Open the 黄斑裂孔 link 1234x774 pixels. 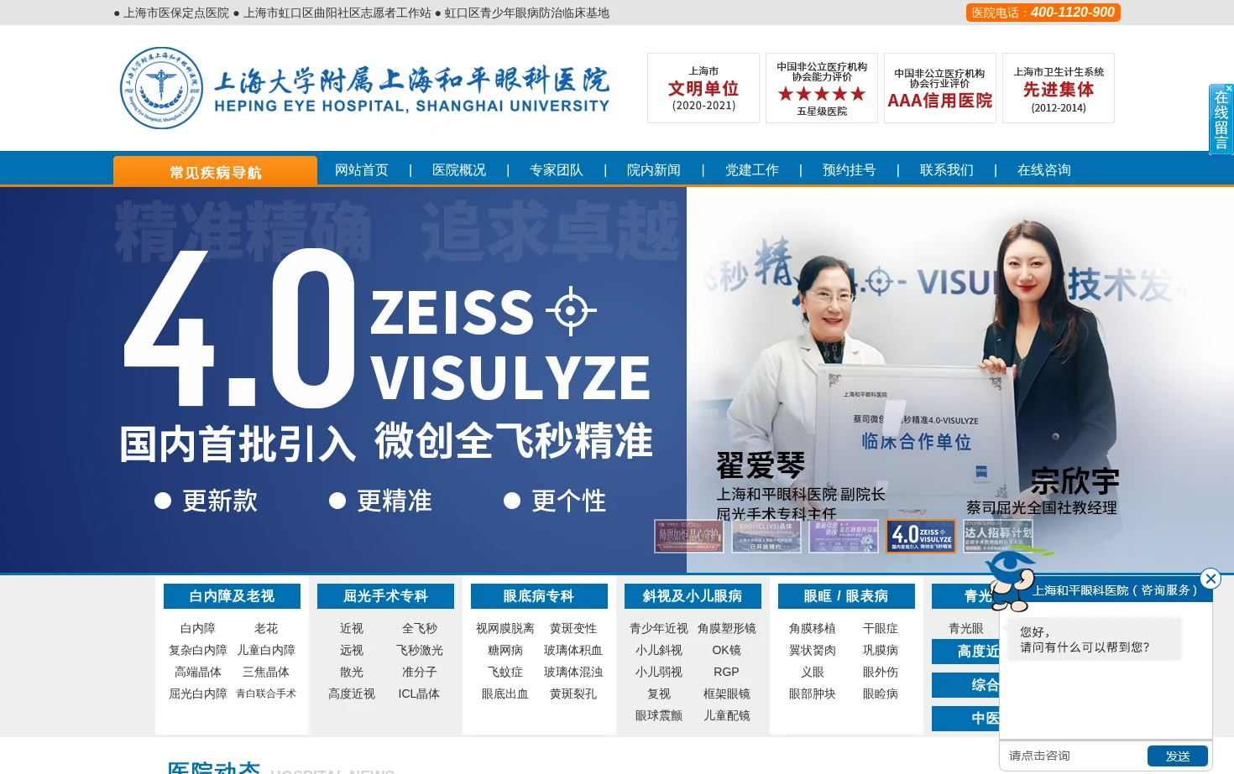(573, 693)
